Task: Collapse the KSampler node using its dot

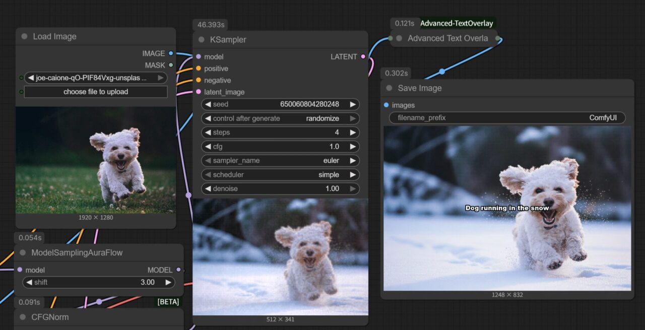Action: pos(201,39)
